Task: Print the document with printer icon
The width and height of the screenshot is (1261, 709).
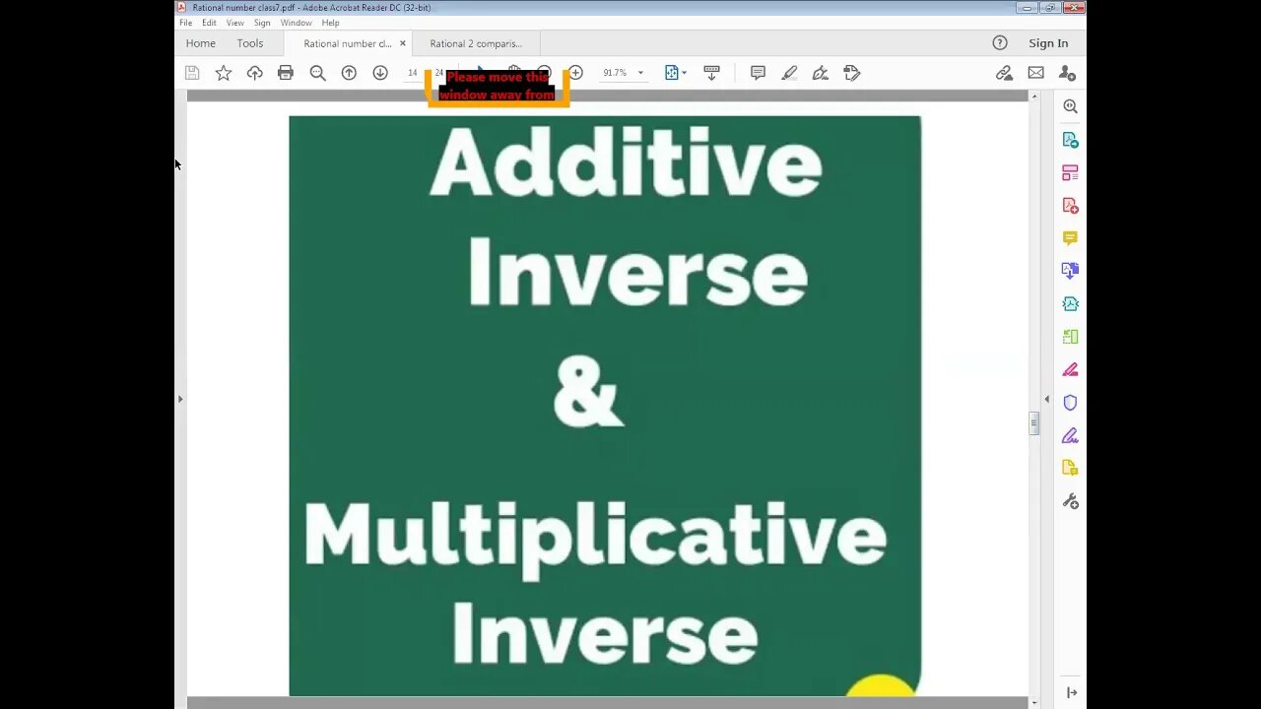Action: point(286,73)
